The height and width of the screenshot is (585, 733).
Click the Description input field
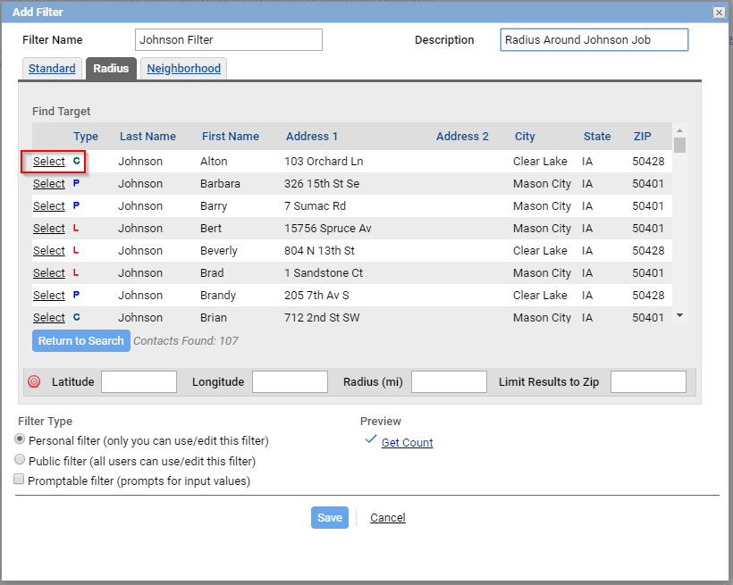594,39
